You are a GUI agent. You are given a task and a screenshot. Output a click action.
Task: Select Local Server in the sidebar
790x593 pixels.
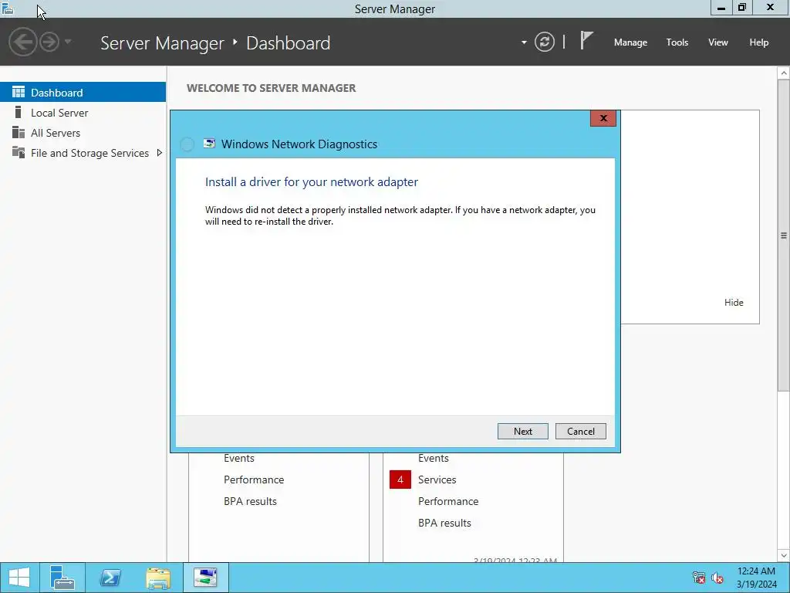83,113
